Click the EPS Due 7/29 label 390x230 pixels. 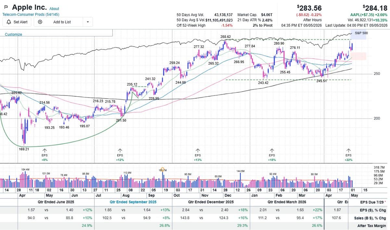(x=373, y=202)
